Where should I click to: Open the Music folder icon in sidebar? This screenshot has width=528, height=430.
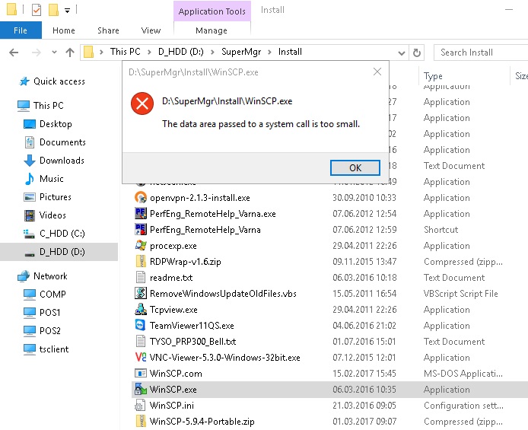(30, 179)
